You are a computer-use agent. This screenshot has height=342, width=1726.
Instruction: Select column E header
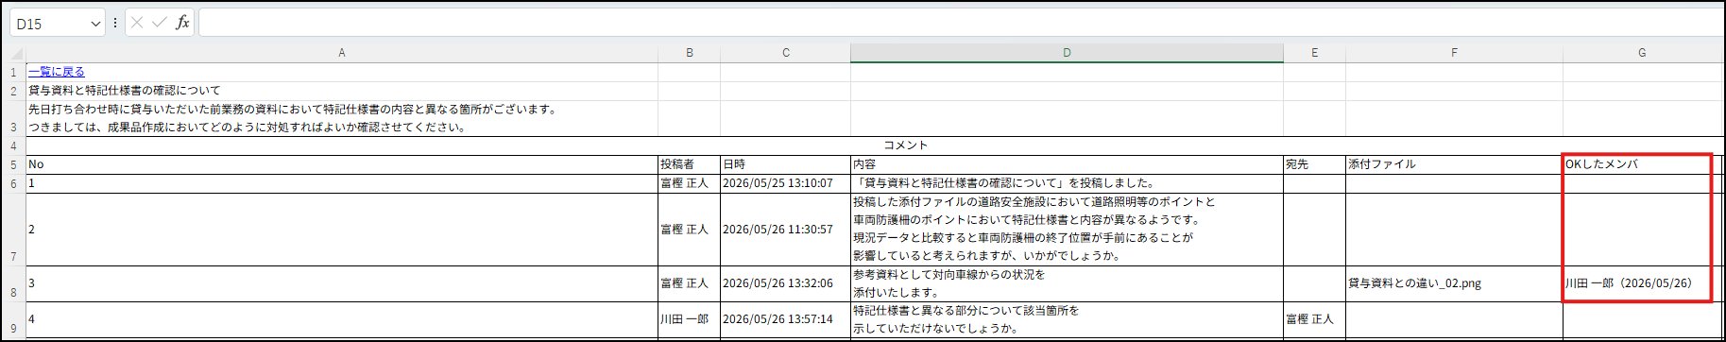(x=1314, y=53)
